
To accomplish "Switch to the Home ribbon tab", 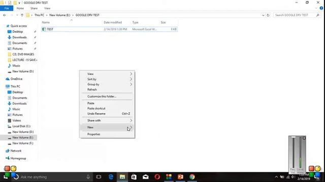I will (20, 8).
